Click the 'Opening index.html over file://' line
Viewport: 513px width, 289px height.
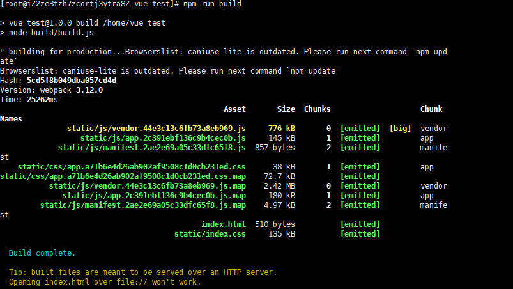(x=105, y=282)
